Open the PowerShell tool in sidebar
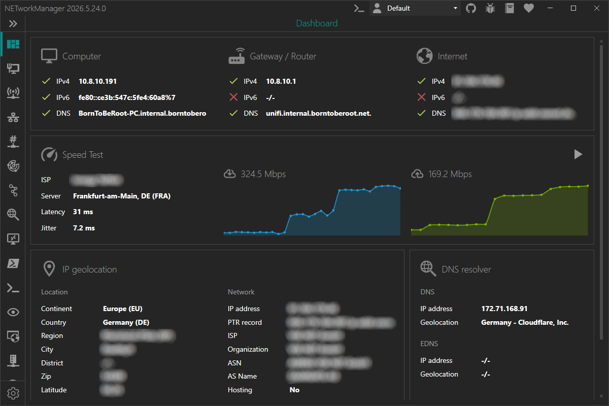 tap(13, 263)
